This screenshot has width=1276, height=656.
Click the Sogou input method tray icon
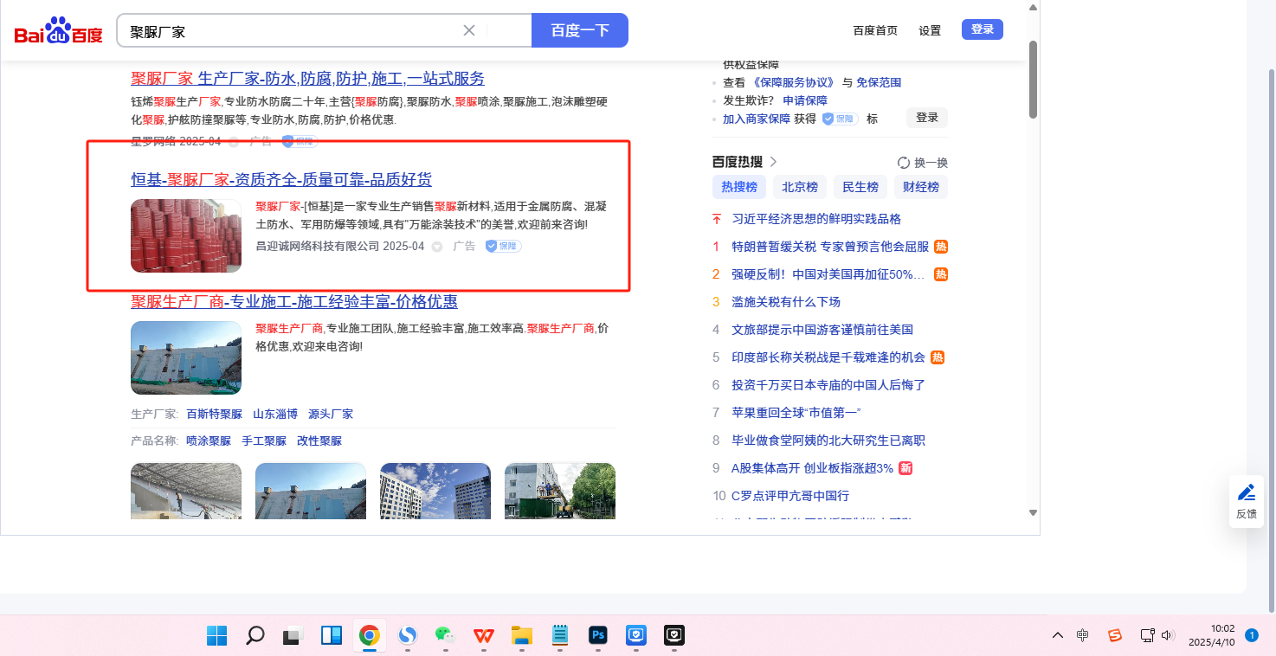click(1115, 636)
